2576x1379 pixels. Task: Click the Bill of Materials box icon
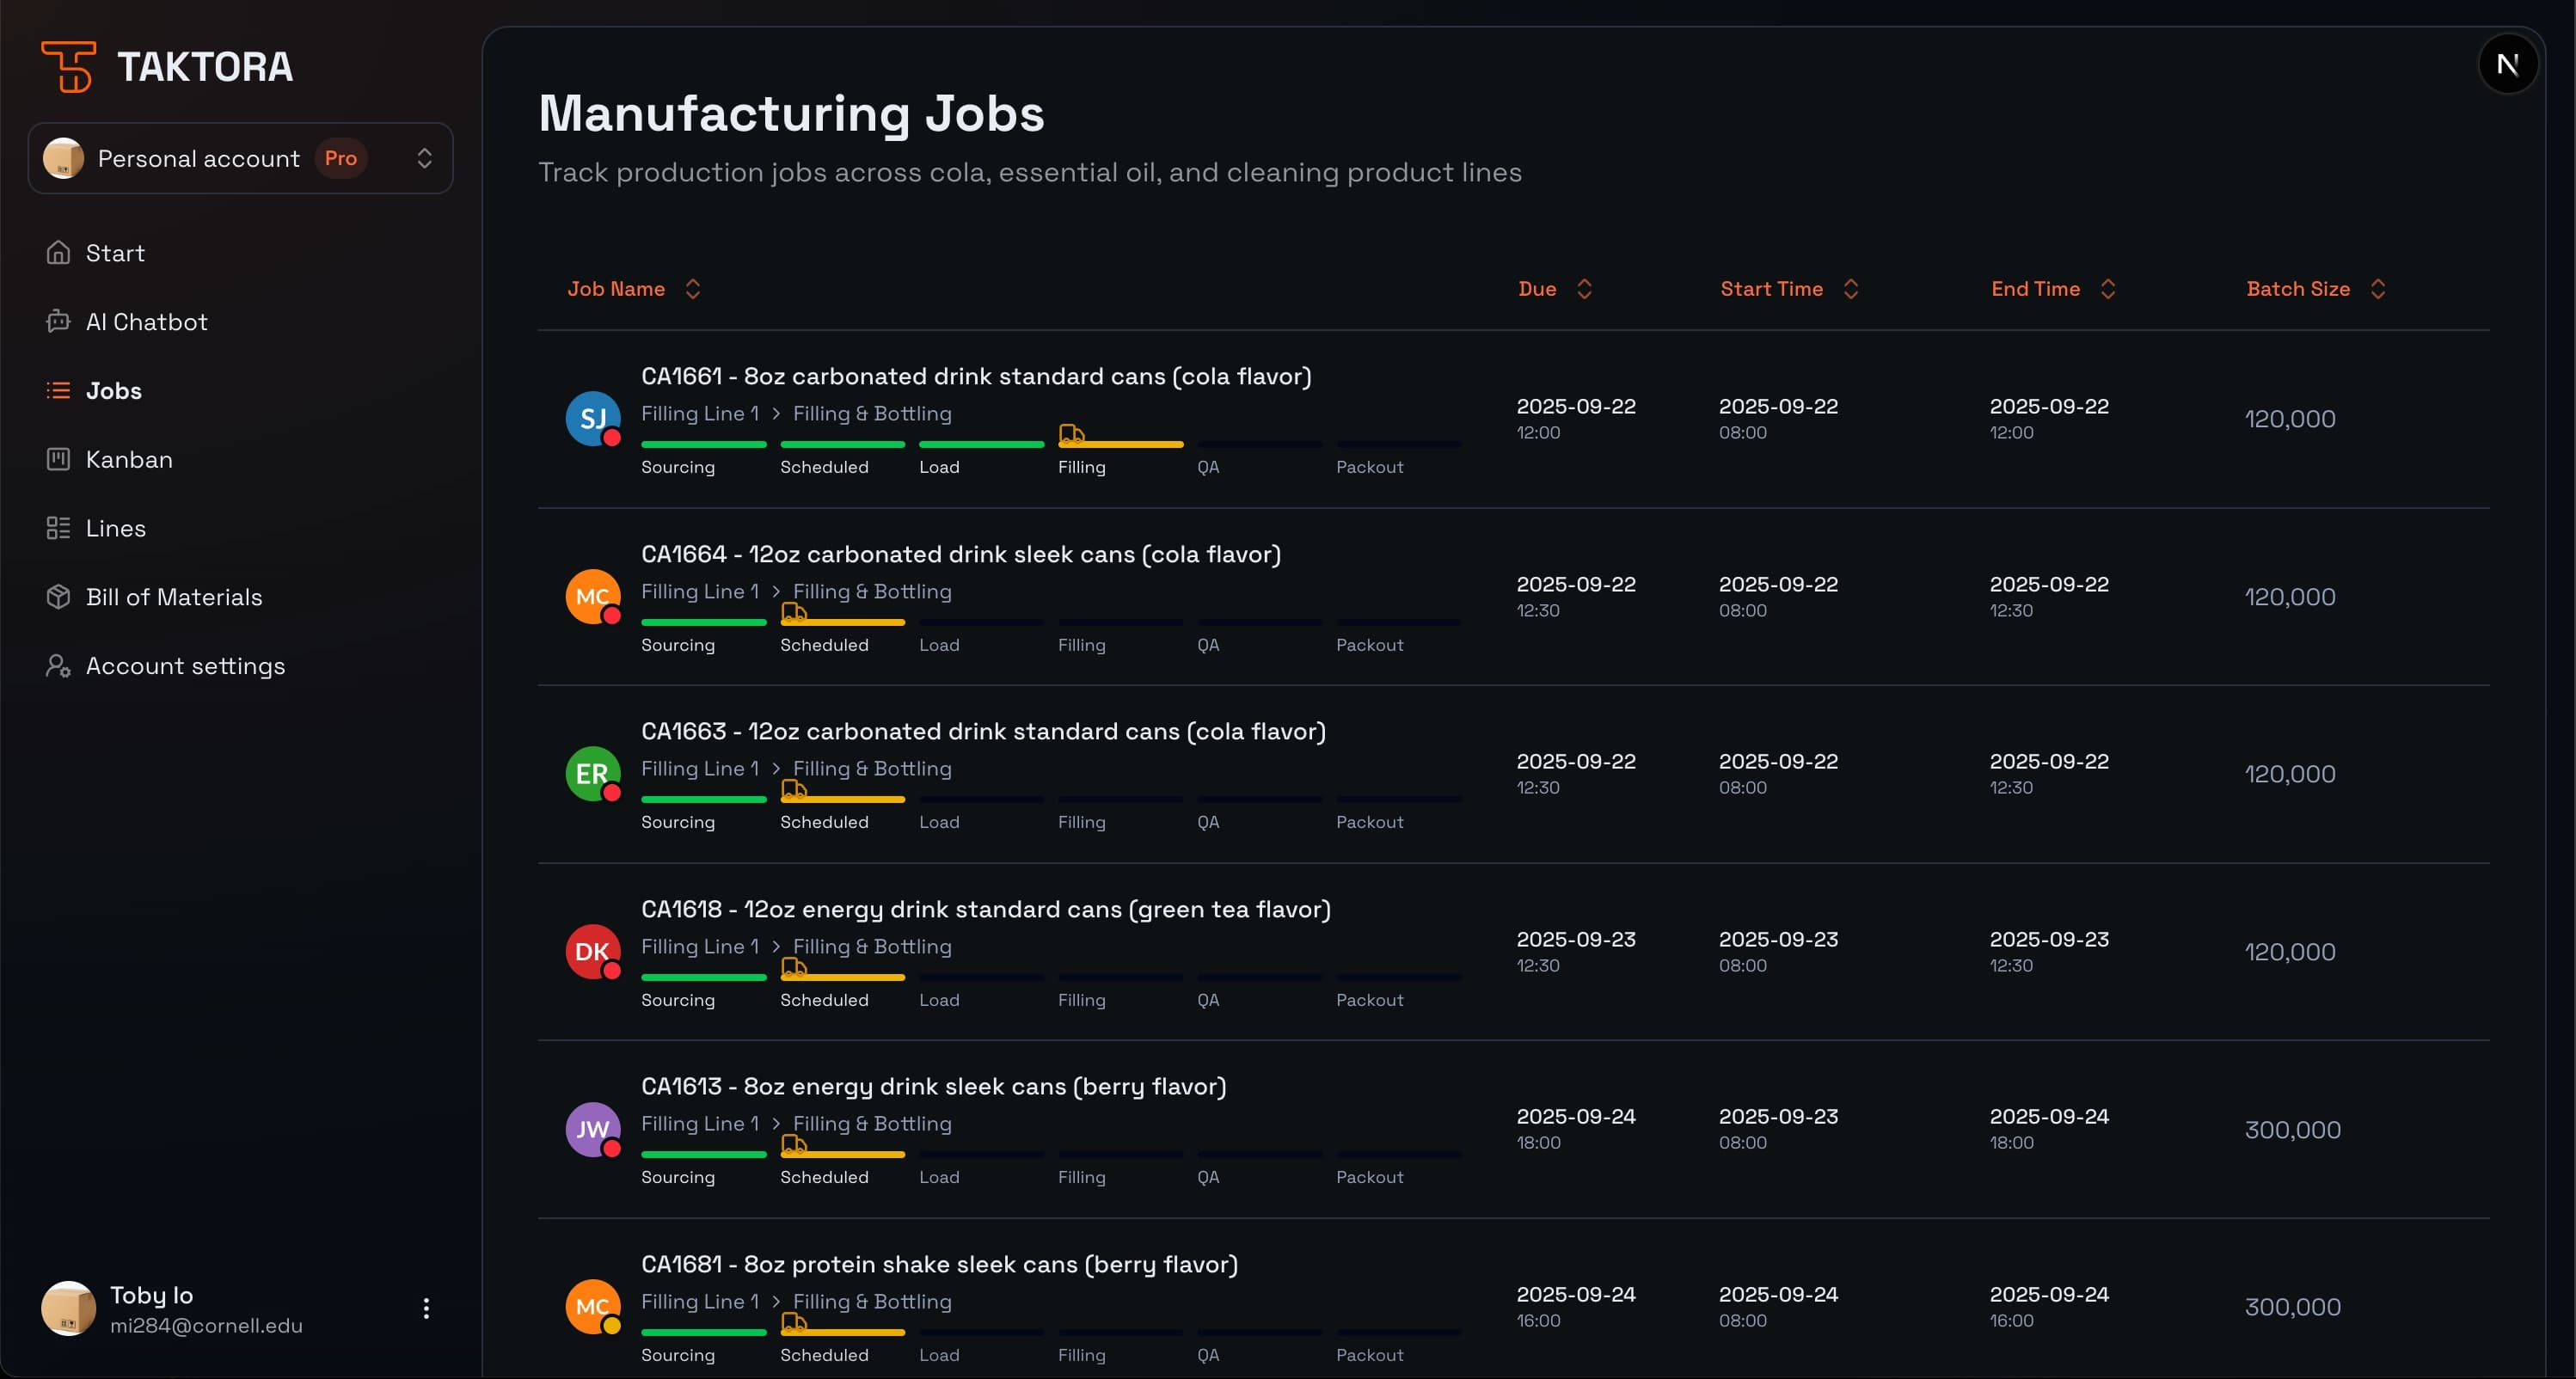click(59, 596)
